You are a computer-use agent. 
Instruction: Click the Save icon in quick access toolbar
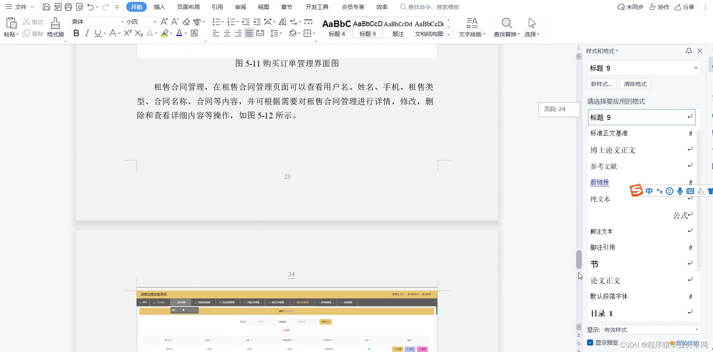point(46,7)
